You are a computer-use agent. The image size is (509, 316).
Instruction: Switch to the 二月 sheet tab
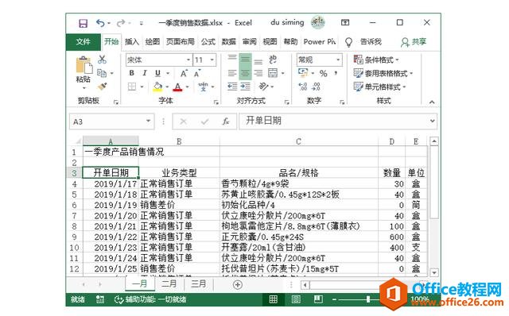tap(169, 284)
